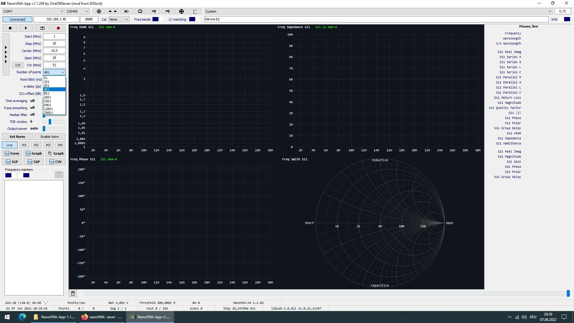
Task: Click the third arrow expander beside Center
Action: 6,57
